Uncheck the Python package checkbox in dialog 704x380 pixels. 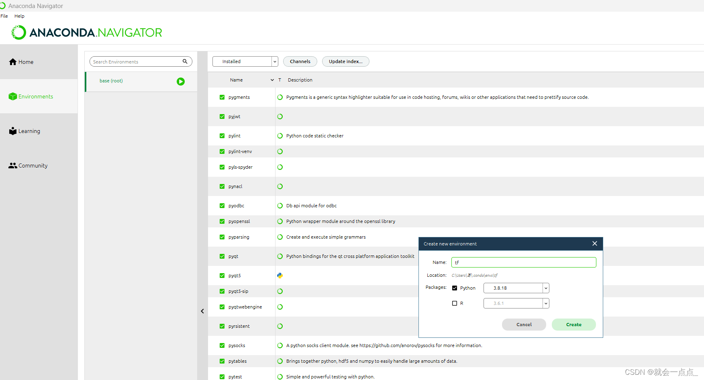(x=455, y=288)
